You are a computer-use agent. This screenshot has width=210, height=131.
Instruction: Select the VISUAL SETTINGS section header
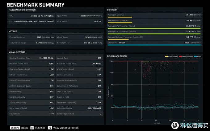pyautogui.click(x=17, y=52)
